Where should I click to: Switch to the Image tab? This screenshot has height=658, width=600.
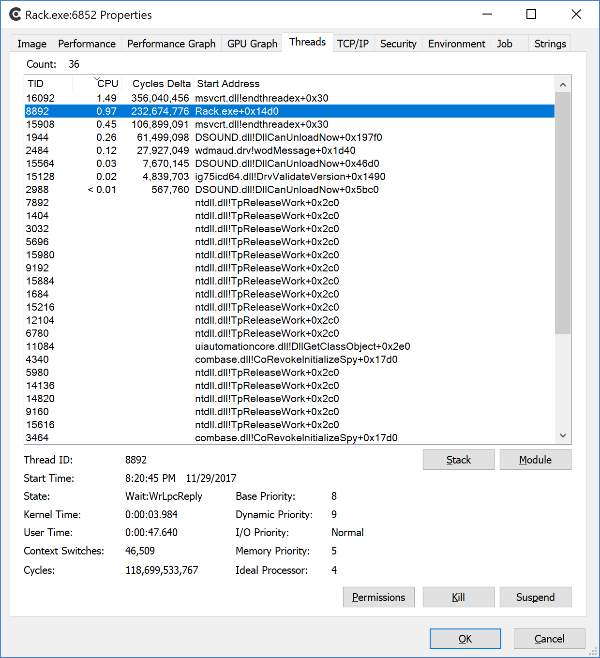point(32,44)
